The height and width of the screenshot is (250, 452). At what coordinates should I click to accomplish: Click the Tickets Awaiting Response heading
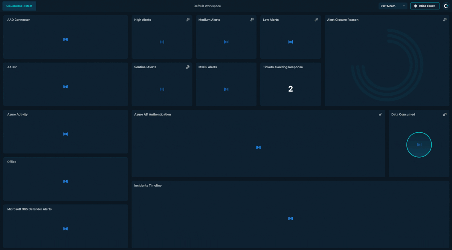coord(283,67)
